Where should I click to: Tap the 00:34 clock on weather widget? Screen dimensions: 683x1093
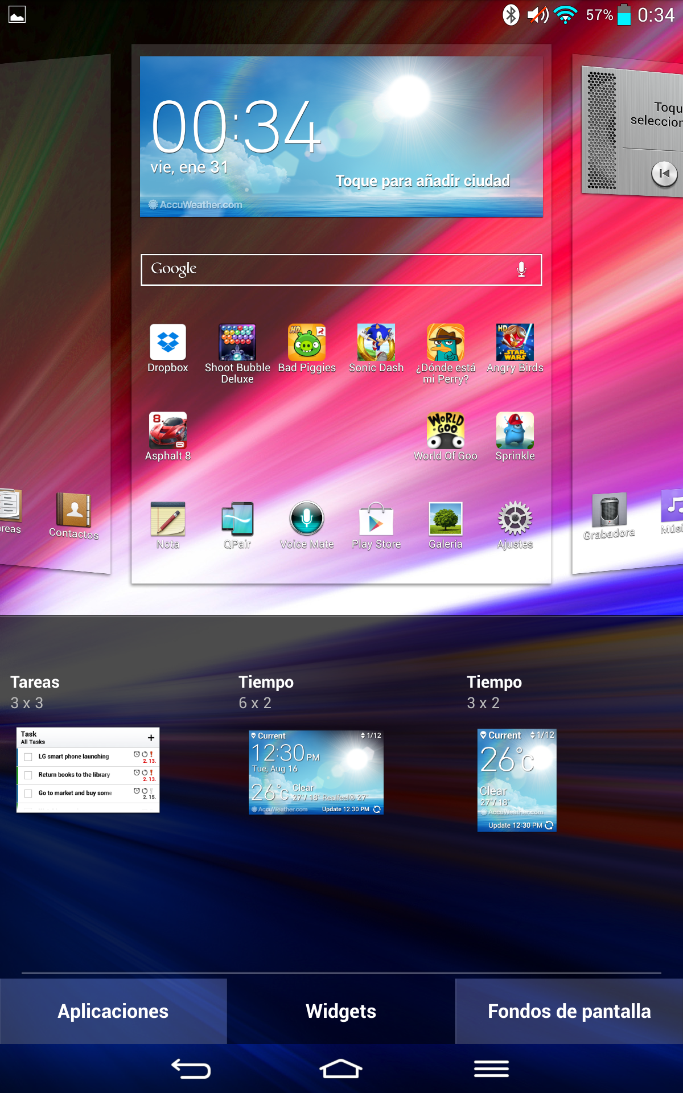[236, 126]
